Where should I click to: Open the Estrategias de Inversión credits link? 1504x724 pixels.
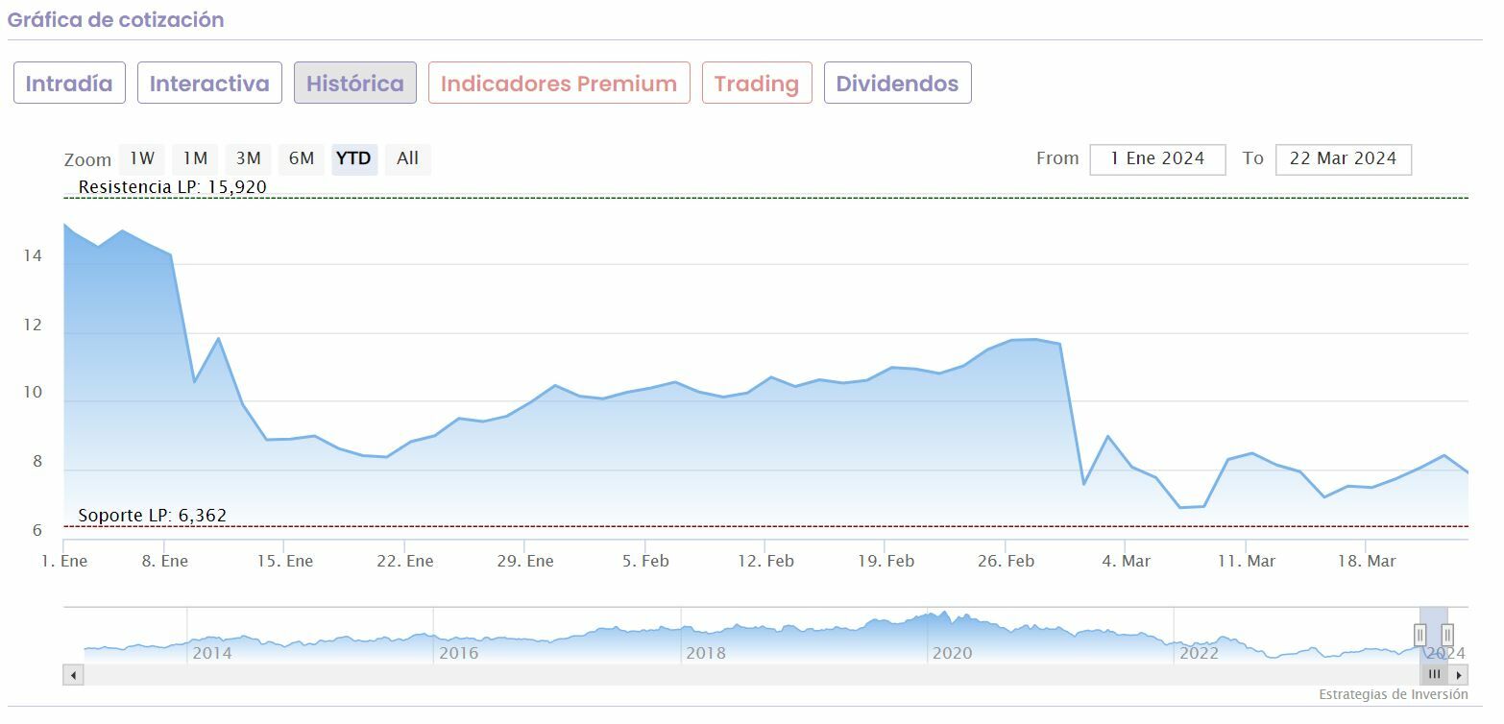(x=1393, y=694)
